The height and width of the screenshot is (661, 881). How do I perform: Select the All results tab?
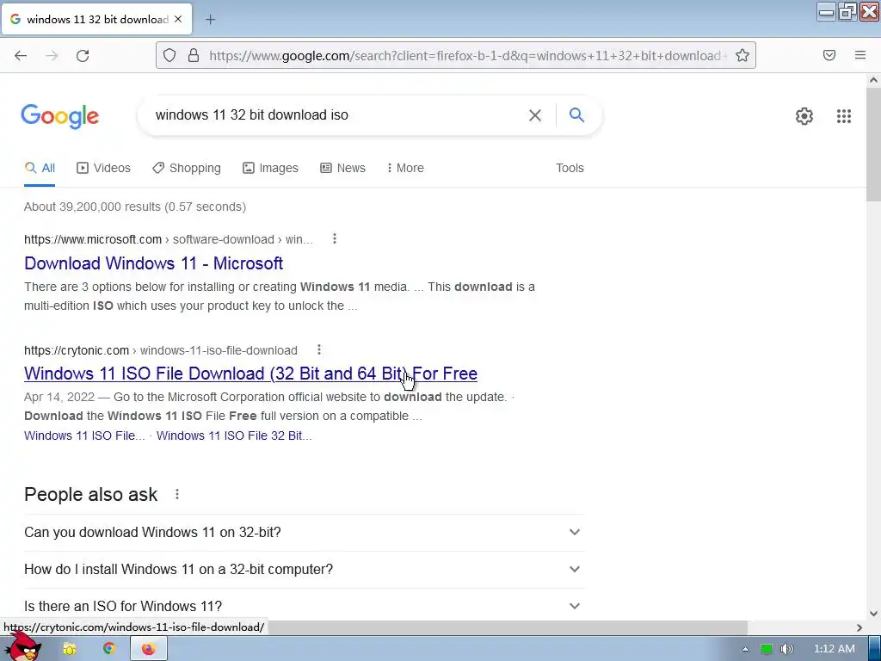coord(40,168)
